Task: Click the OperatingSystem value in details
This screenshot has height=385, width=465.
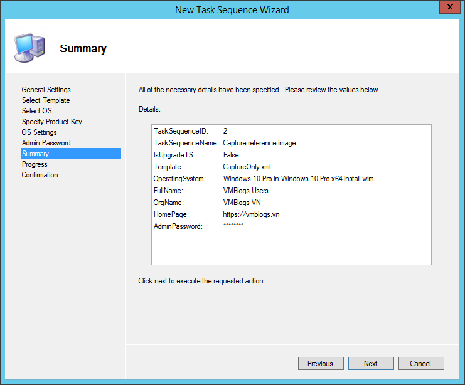Action: (x=298, y=179)
